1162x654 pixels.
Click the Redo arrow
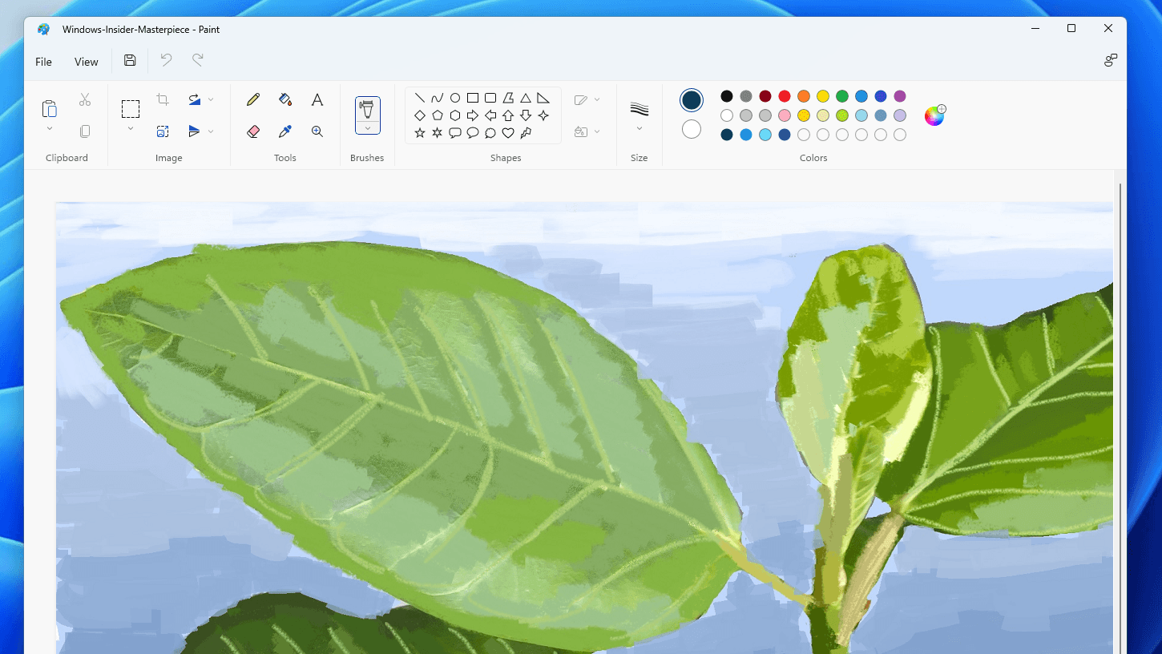click(x=198, y=60)
